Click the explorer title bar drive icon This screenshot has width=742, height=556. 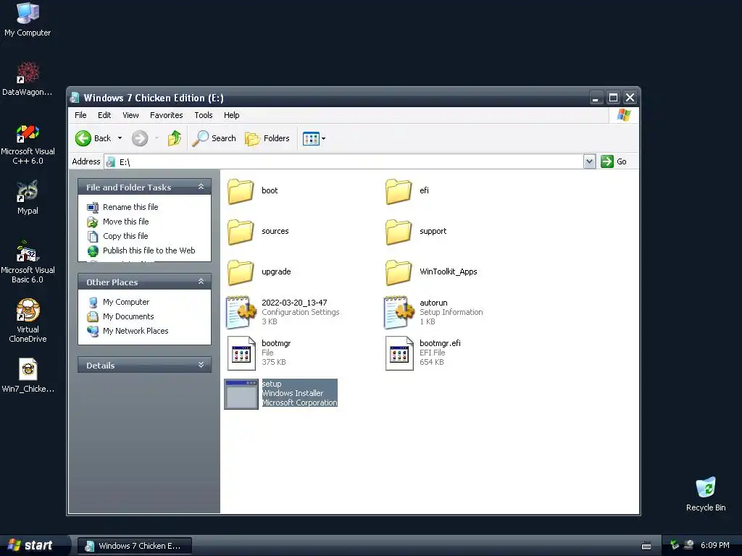(75, 98)
